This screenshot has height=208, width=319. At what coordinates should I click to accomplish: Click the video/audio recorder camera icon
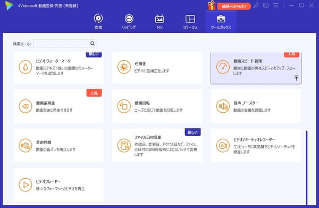223,146
